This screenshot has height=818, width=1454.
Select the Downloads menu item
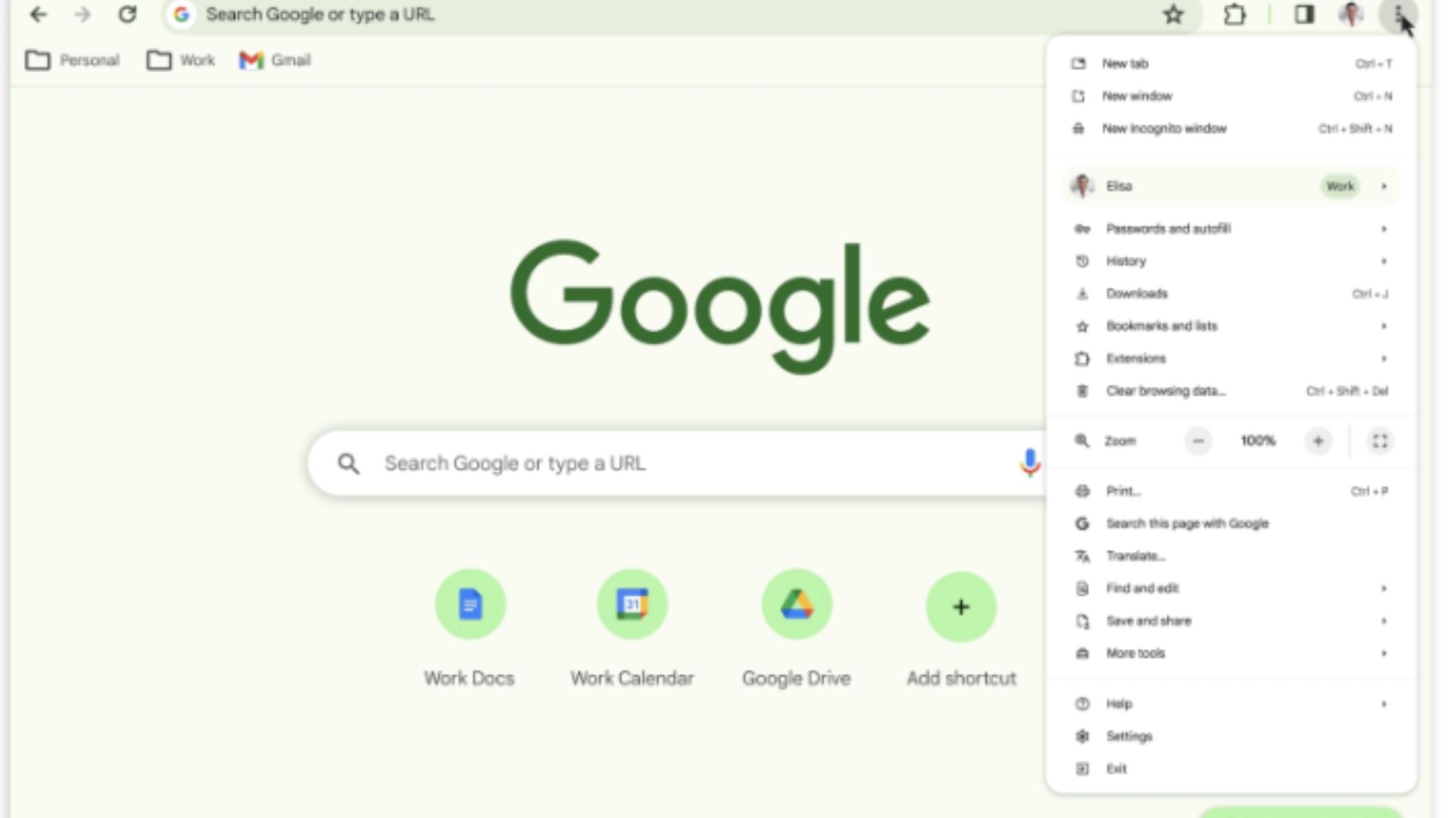tap(1137, 292)
